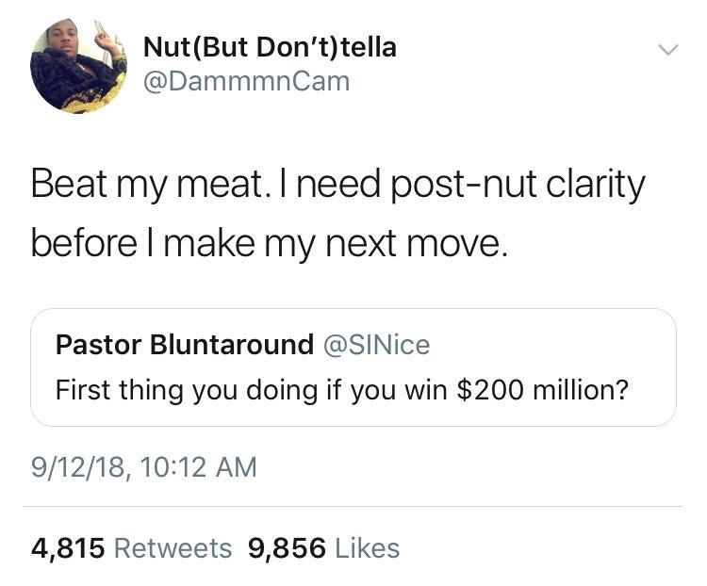Click the Retweets label

tap(173, 548)
